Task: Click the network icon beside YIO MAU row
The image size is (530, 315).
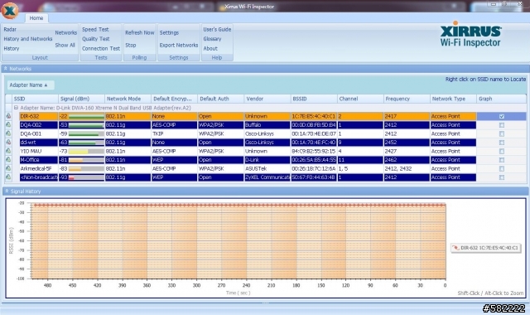Action: tap(8, 151)
